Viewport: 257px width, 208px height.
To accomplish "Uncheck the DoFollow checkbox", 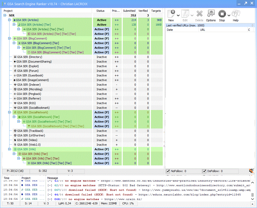I will pyautogui.click(x=204, y=171).
